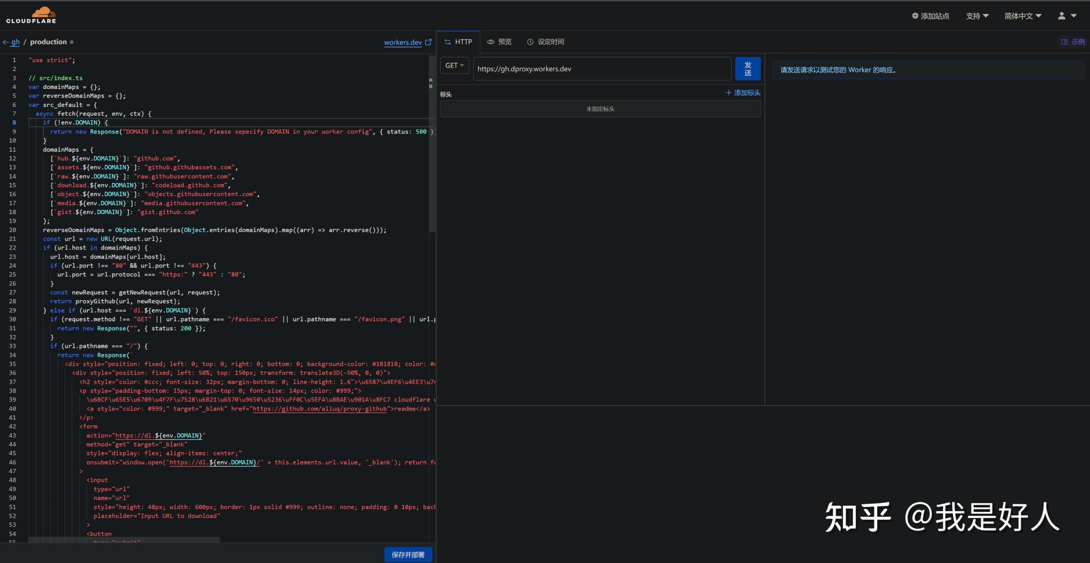Click the plus icon beside 添加站点
The image size is (1090, 563).
915,16
